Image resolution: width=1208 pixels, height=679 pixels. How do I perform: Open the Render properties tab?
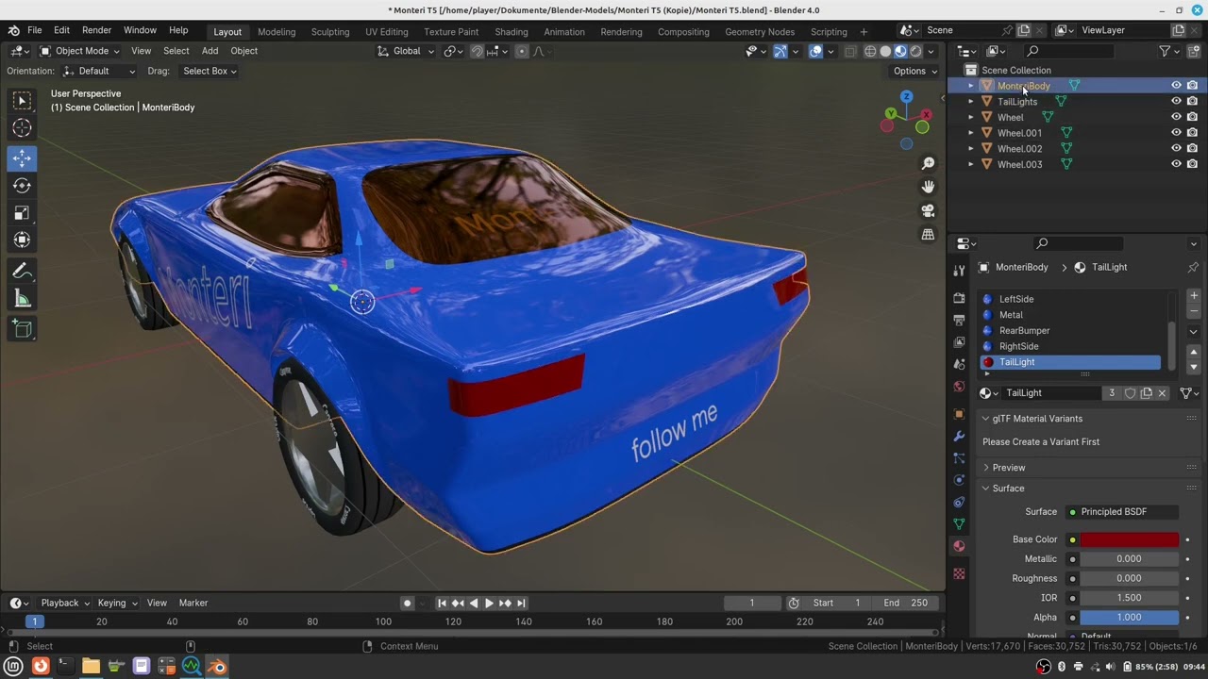click(x=960, y=298)
